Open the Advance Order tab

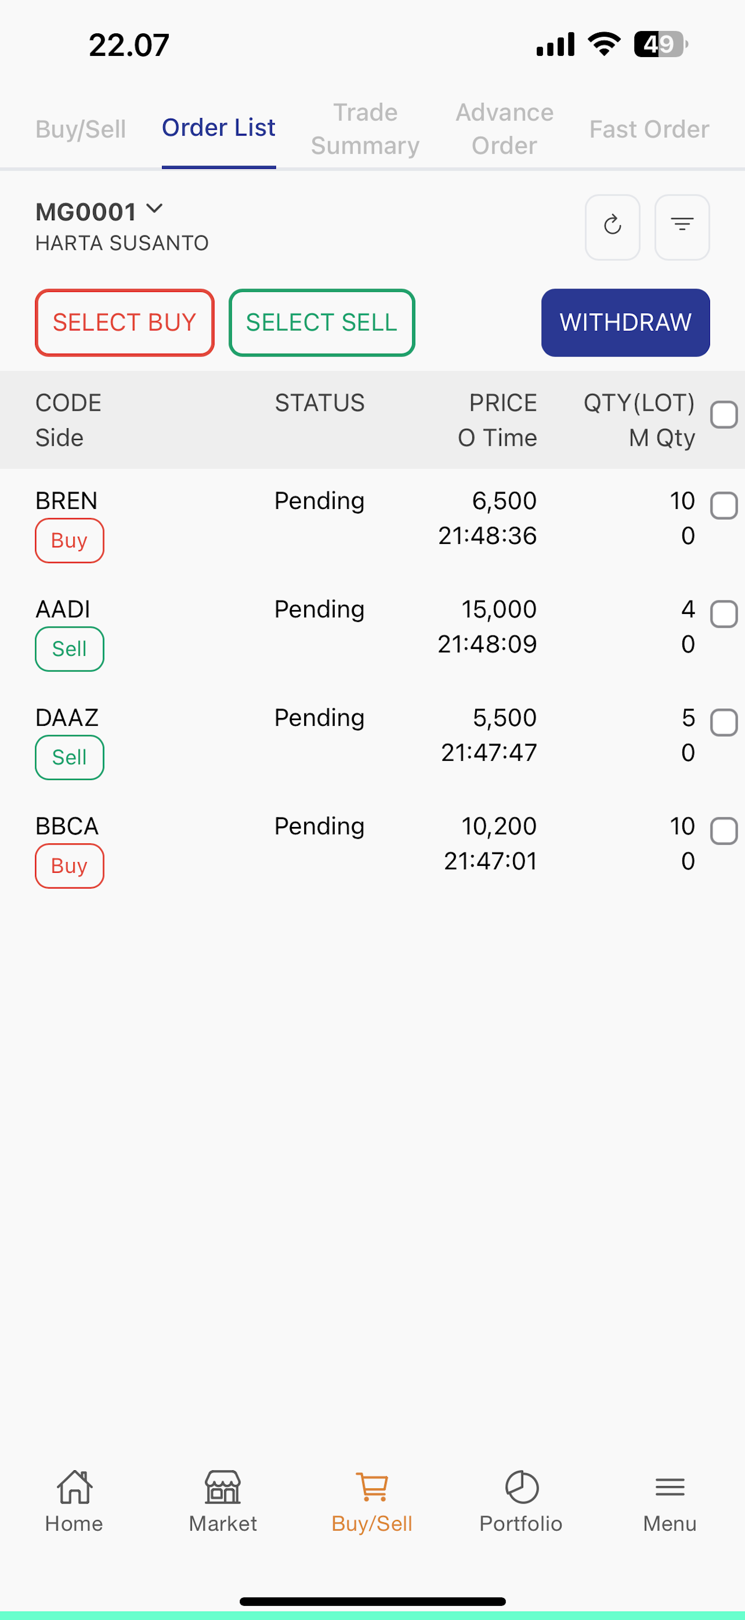coord(505,129)
